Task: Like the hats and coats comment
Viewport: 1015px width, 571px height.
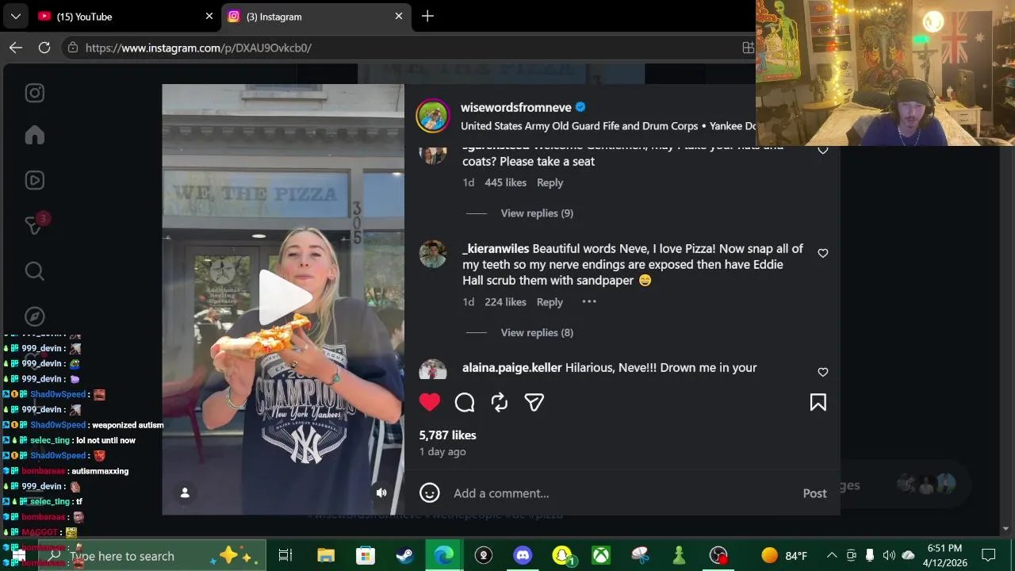Action: point(823,149)
